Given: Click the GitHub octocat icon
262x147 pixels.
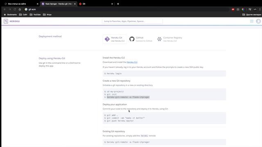Looking at the screenshot, I should point(132,39).
